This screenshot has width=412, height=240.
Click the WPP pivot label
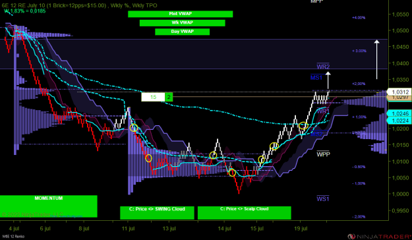coord(323,154)
